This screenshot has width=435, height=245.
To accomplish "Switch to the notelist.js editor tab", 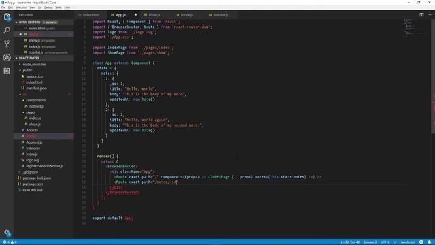I will pyautogui.click(x=221, y=15).
